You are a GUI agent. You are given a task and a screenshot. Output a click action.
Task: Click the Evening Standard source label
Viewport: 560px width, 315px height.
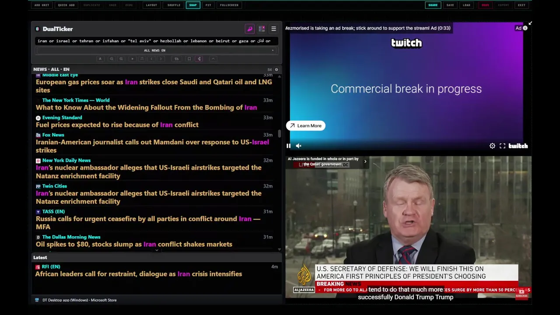[62, 118]
